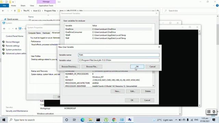Open the Share ribbon tab
Image resolution: width=219 pixels, height=123 pixels.
pyautogui.click(x=23, y=5)
